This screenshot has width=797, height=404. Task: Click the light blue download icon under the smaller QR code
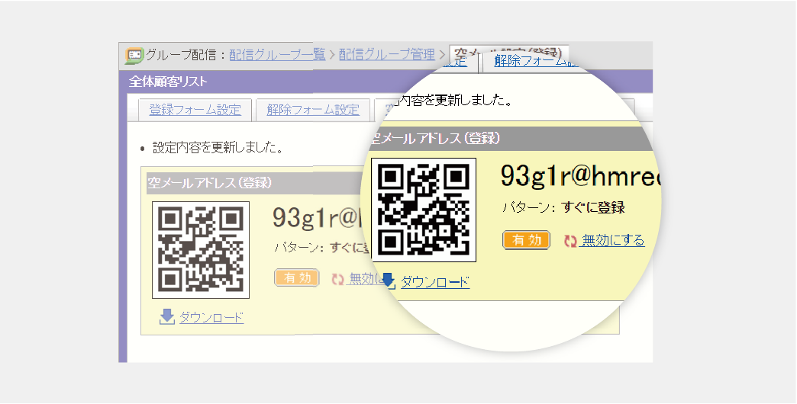[166, 316]
